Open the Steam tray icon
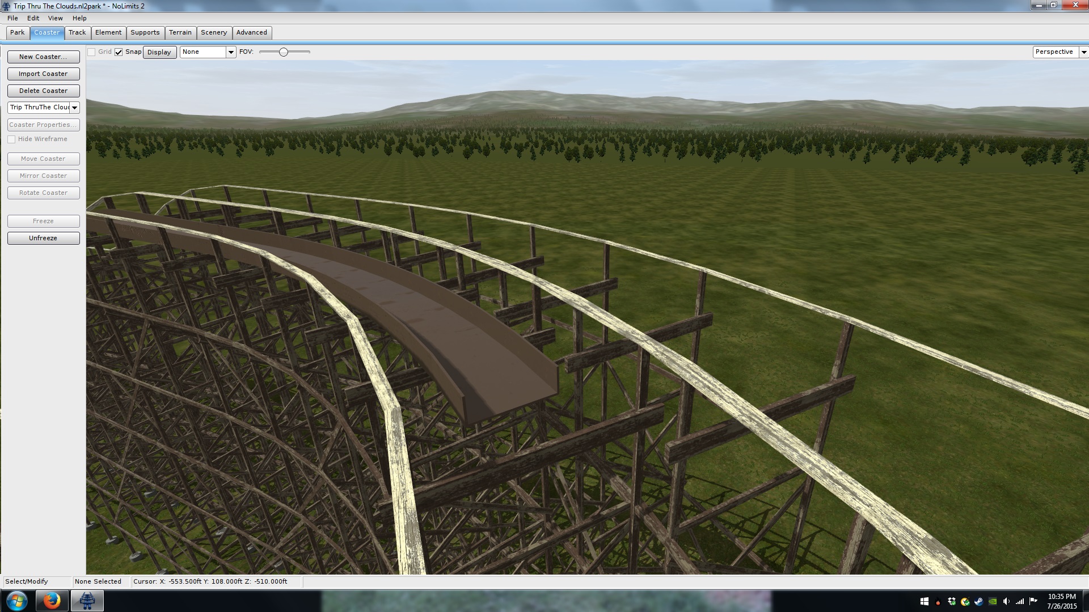 coord(979,601)
